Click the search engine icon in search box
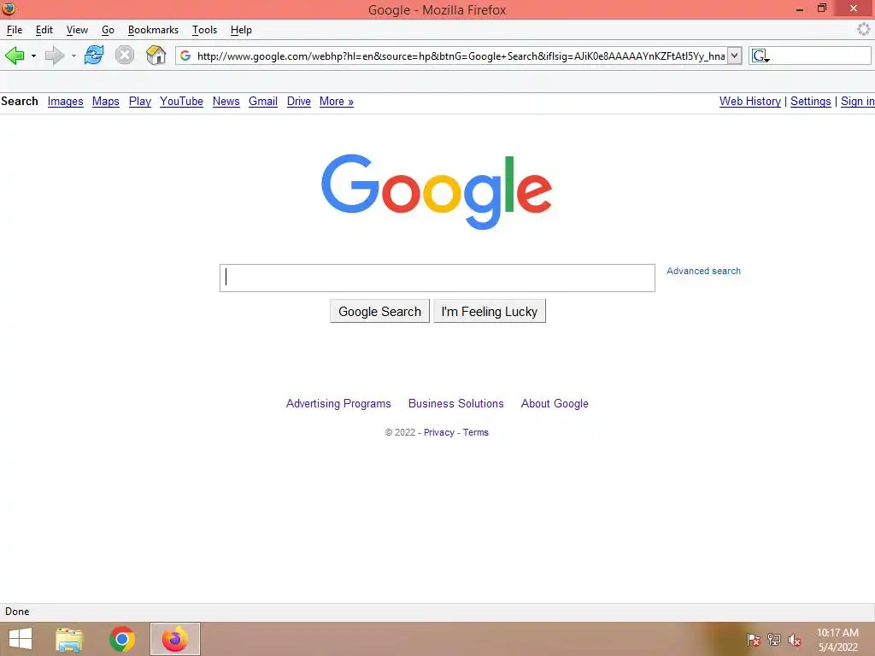This screenshot has width=875, height=656. [x=760, y=56]
